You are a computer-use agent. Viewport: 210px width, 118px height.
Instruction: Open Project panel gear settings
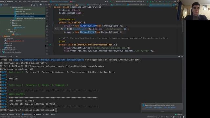pyautogui.click(x=41, y=5)
